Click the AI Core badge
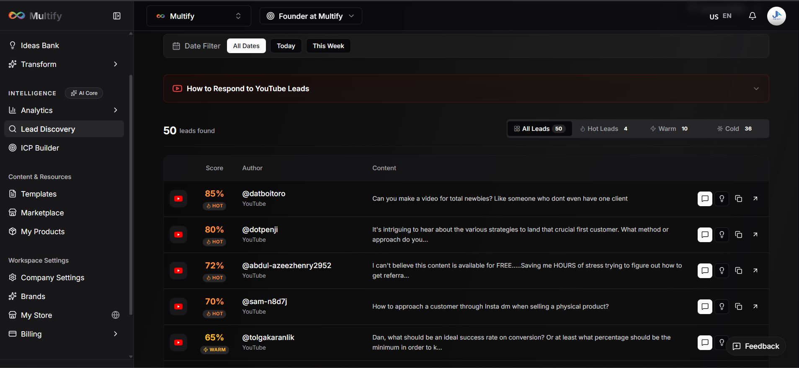This screenshot has width=799, height=368. [84, 93]
